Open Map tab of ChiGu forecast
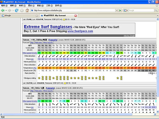The height and width of the screenshot is (119, 159). (32, 91)
